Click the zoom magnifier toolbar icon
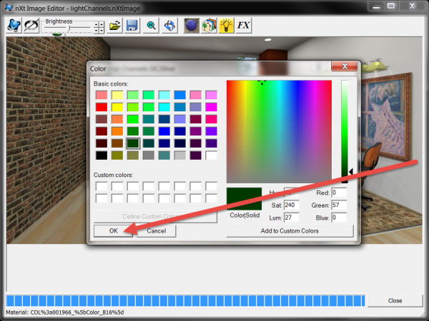429x321 pixels. (x=152, y=26)
